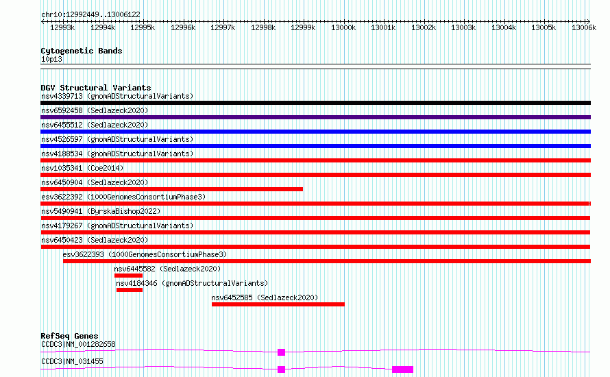Click the nsv4188534 red variant bar
This screenshot has height=377, width=610.
pyautogui.click(x=315, y=160)
